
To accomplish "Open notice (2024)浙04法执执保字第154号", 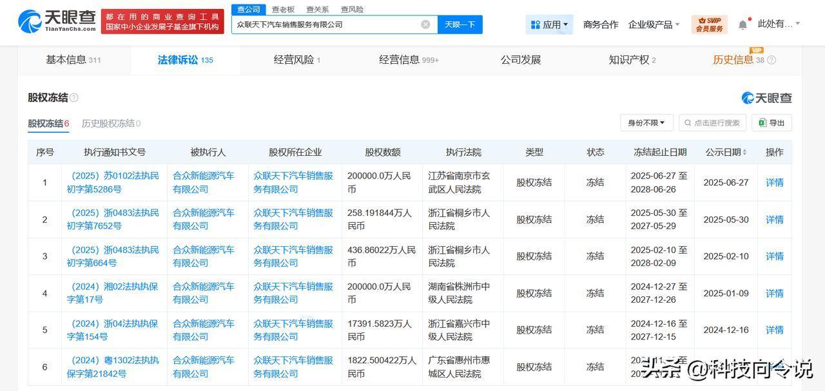I will (113, 330).
